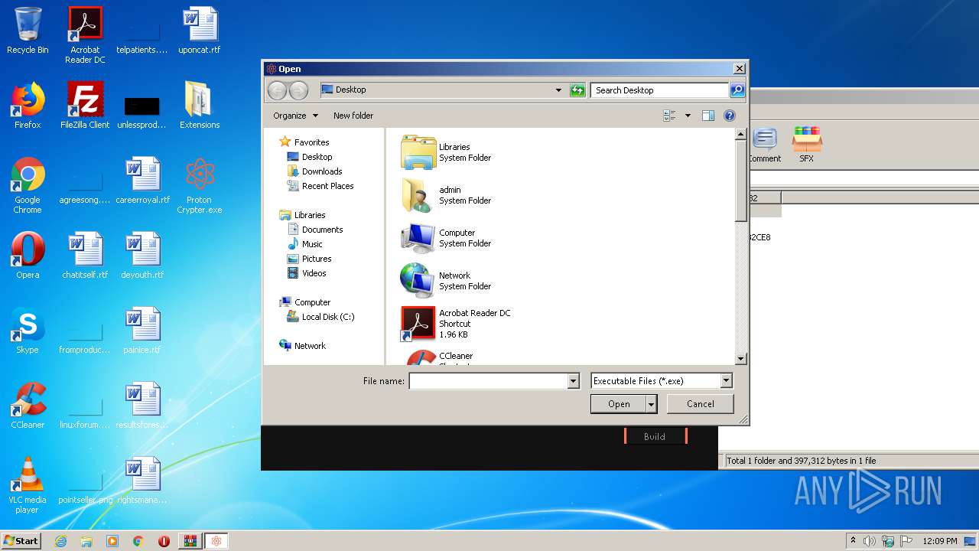Click the Start button

(x=21, y=541)
